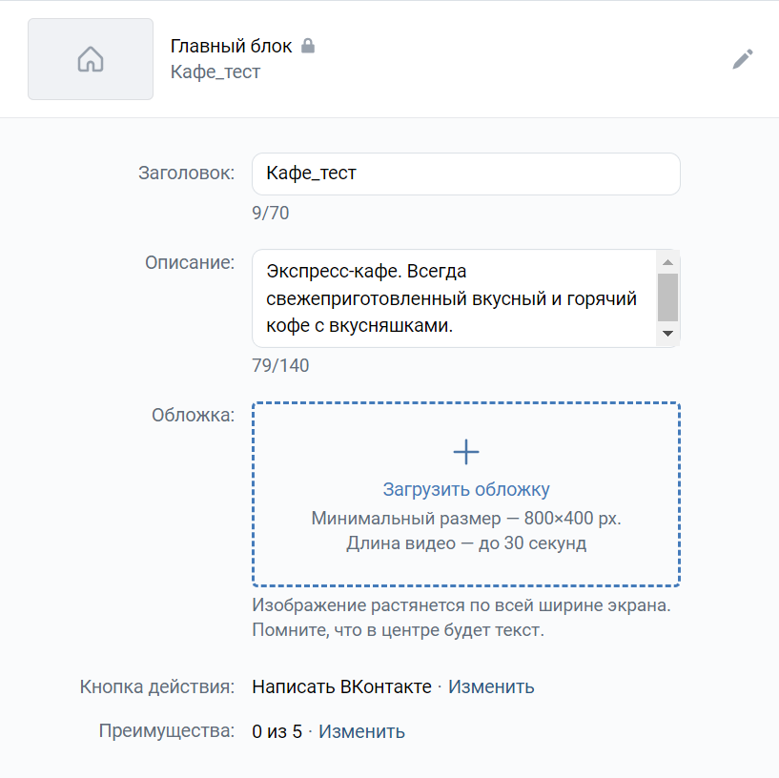Viewport: 779px width, 778px height.
Task: Click the home icon thumbnail
Action: point(91,59)
